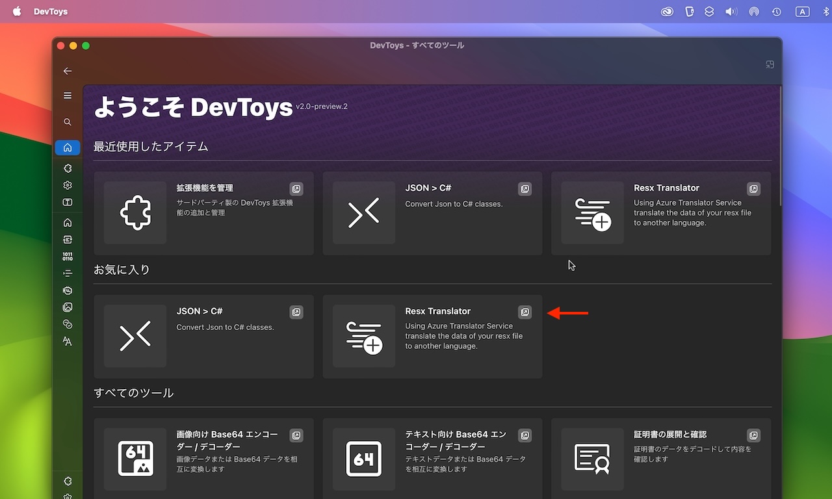Select the boxed T sidebar icon
This screenshot has height=499, width=832.
point(68,202)
